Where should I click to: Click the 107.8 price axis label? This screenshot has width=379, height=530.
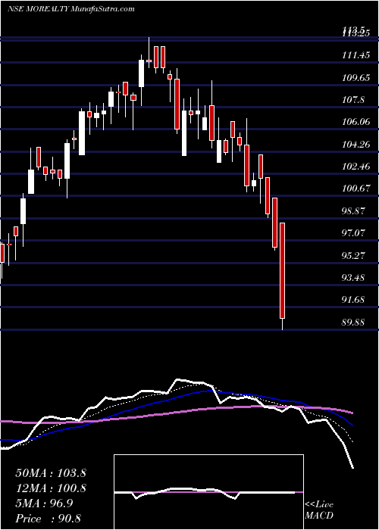pyautogui.click(x=353, y=100)
